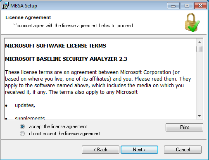Click the 'MICROSOFT SOFTWARE LICENSE TERMS' heading
This screenshot has width=209, height=160.
point(56,46)
